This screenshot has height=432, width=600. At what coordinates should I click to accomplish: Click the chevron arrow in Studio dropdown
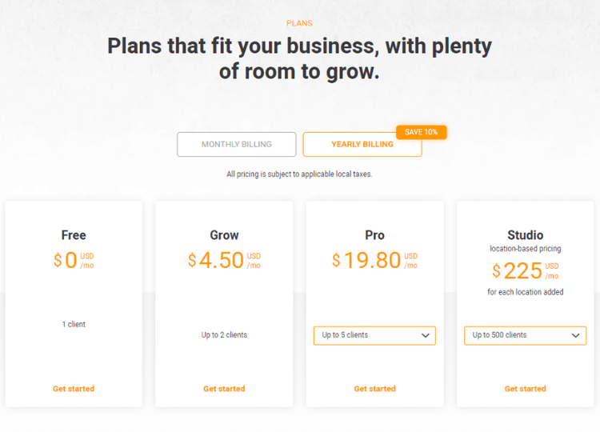point(575,335)
